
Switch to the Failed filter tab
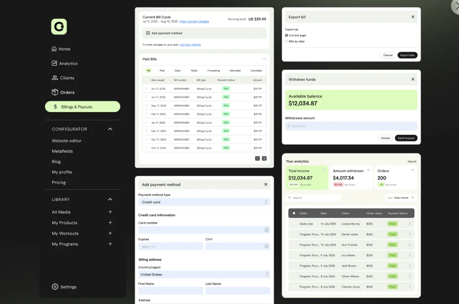tap(194, 71)
